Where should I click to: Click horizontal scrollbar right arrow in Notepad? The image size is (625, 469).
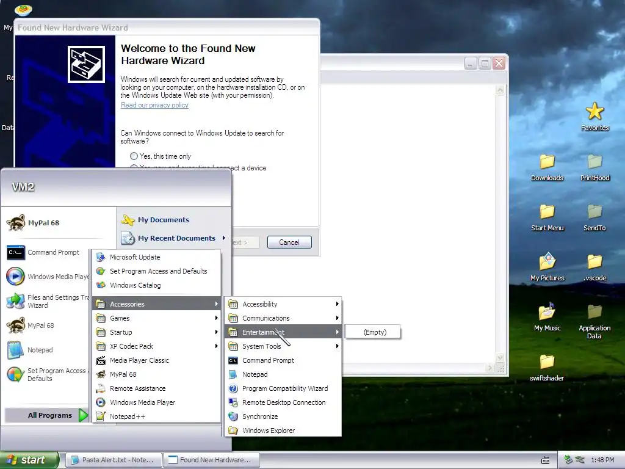point(490,368)
